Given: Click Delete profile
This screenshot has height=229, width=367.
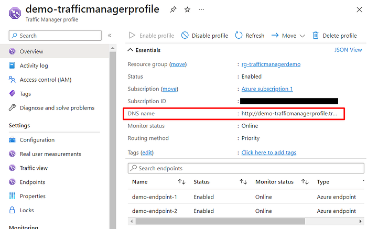Looking at the screenshot, I should [x=334, y=36].
